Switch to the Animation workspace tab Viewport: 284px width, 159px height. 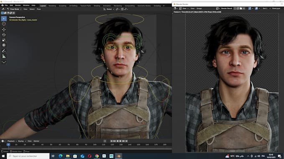107,6
